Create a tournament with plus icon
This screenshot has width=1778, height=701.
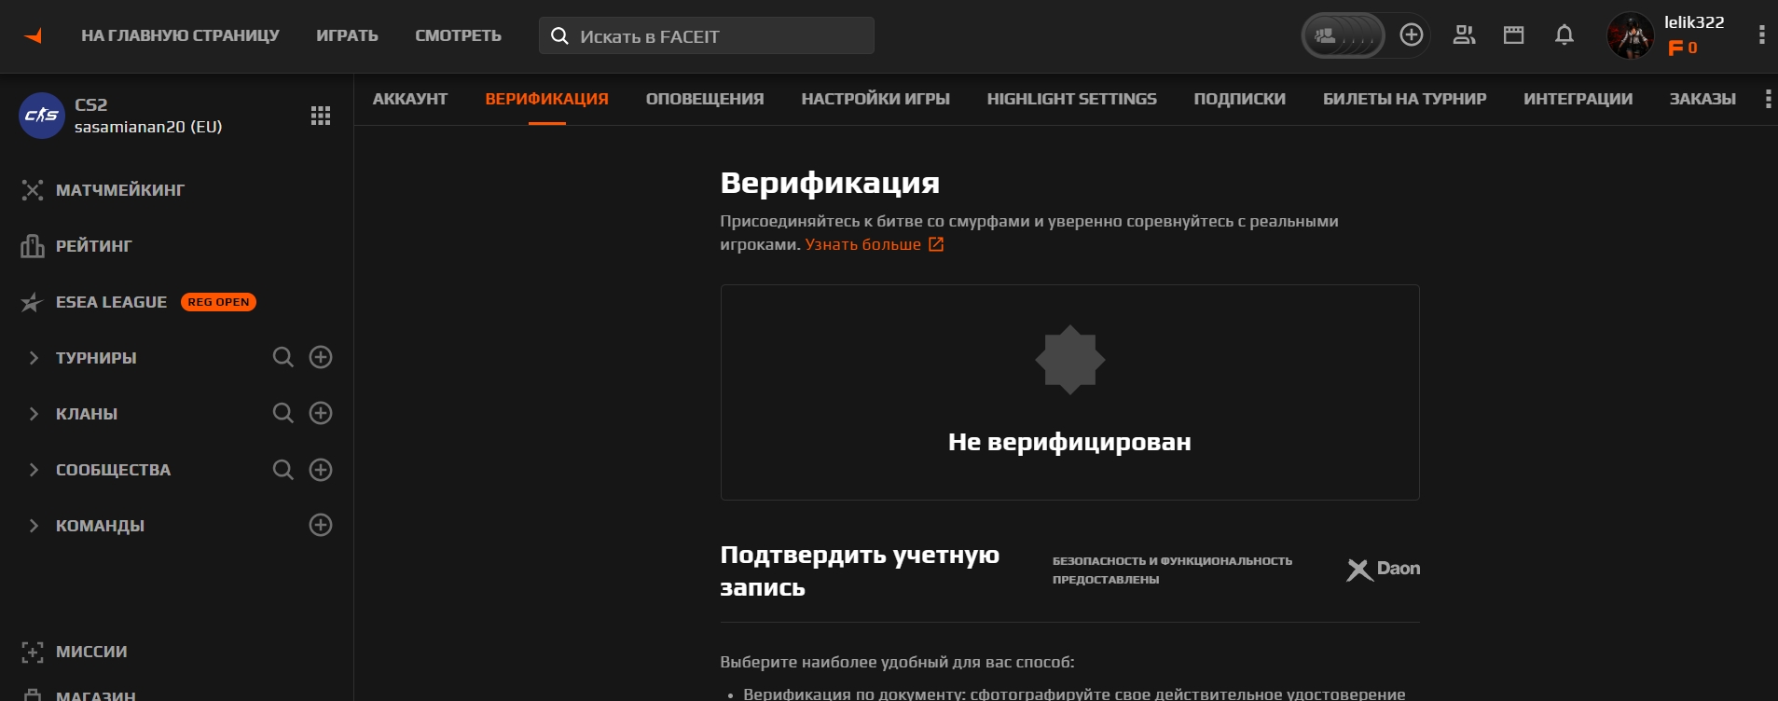tap(321, 357)
